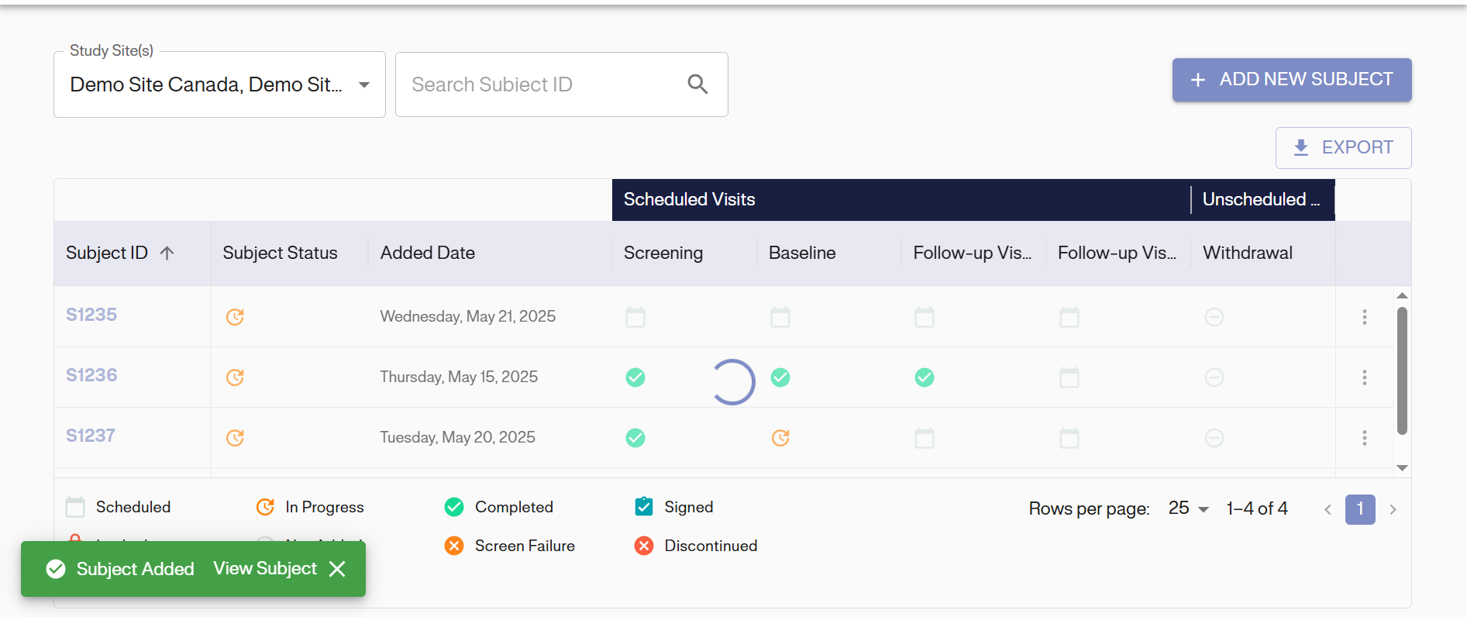Click S1236 completed Screening visit icon
The image size is (1467, 617).
pos(635,377)
